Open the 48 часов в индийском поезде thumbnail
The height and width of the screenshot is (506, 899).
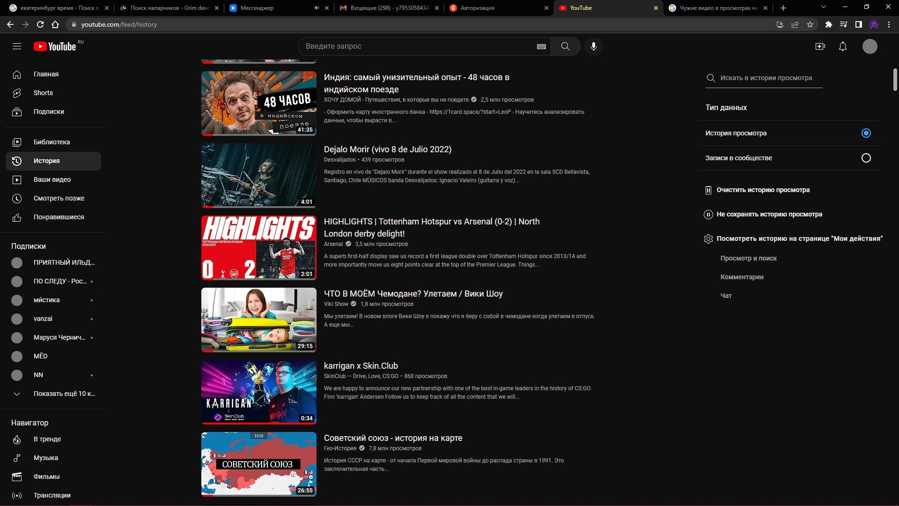point(259,104)
